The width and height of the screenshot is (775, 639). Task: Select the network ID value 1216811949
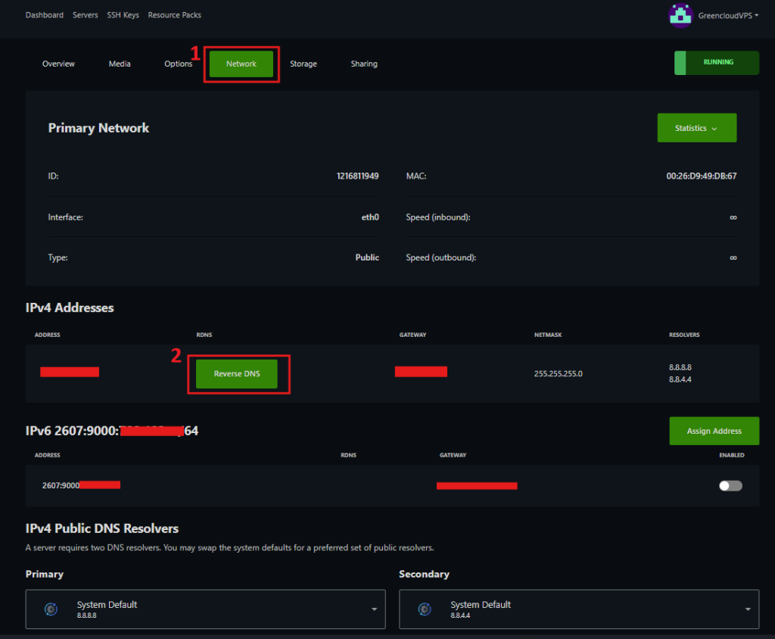tap(358, 176)
